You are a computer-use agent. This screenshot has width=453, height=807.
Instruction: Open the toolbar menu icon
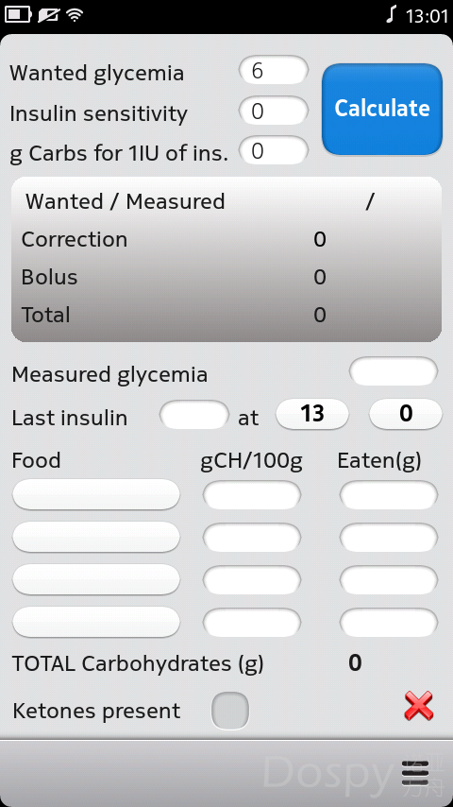click(415, 772)
